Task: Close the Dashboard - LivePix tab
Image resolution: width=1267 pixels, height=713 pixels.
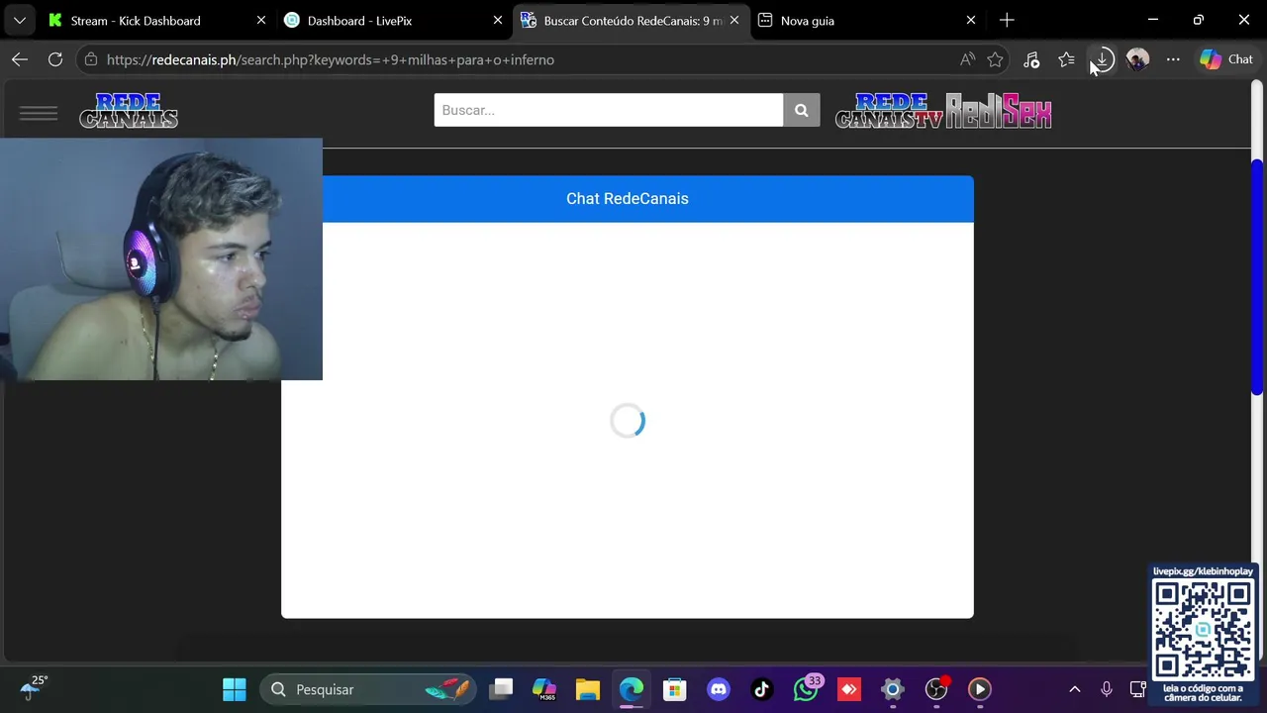Action: click(x=498, y=20)
